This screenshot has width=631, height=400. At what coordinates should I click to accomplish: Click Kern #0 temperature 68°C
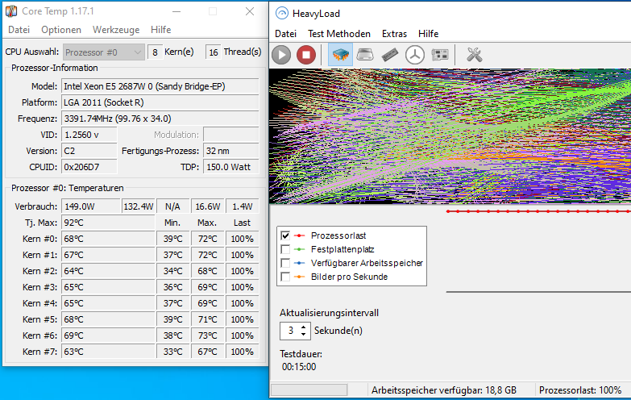click(x=108, y=239)
